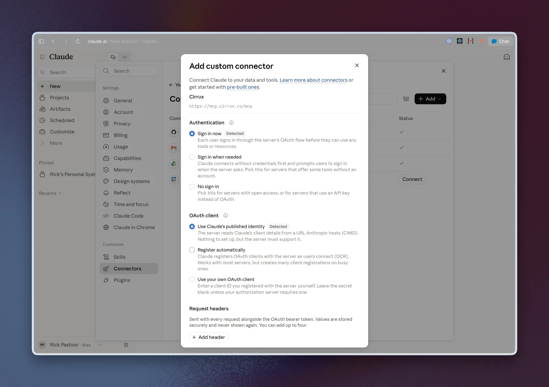Collapse the Claude sidebar

(x=42, y=57)
